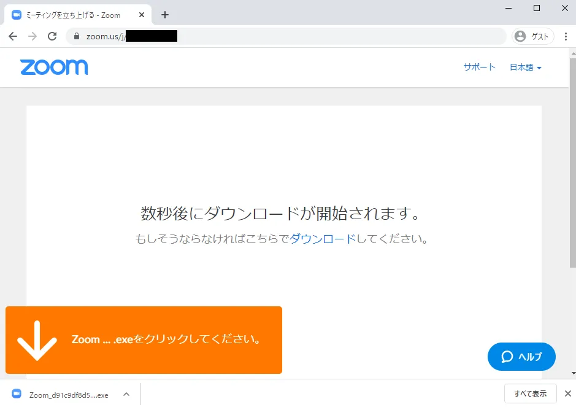
Task: Click the サポート link
Action: 479,68
